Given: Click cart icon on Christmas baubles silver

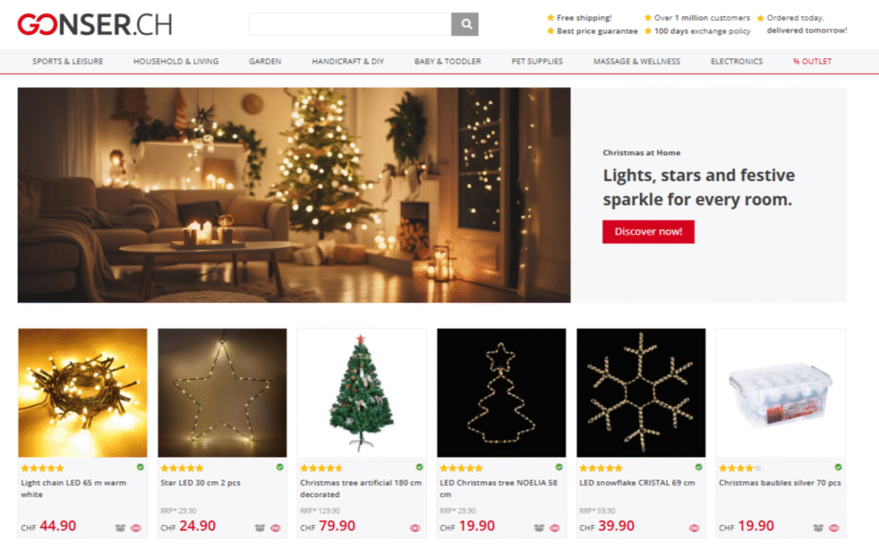Looking at the screenshot, I should tap(818, 528).
